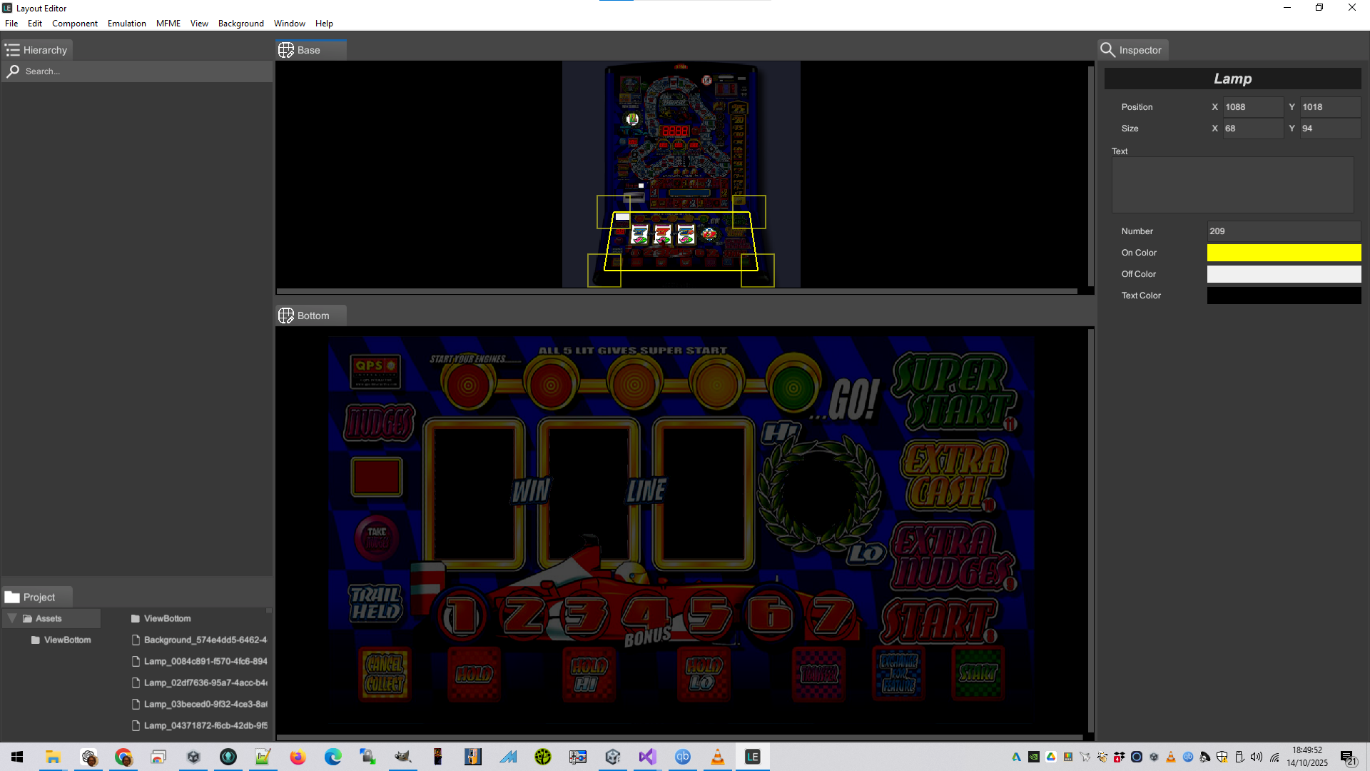The height and width of the screenshot is (771, 1370).
Task: Edit the lamp Number field
Action: [1283, 231]
